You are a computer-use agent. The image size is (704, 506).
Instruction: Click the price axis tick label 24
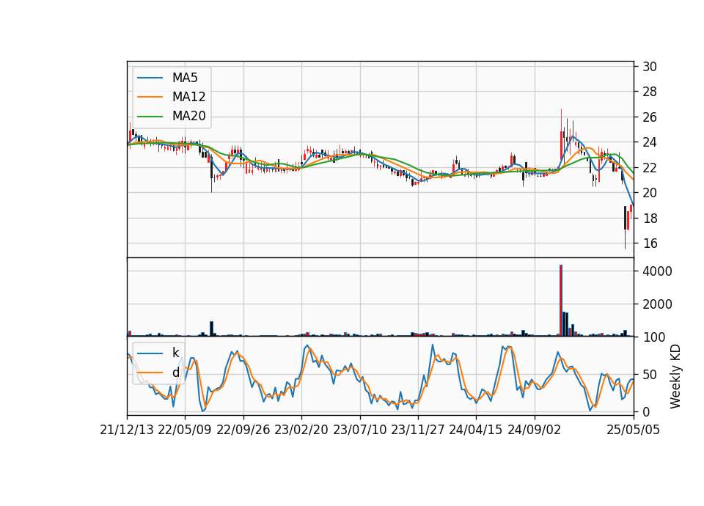(x=649, y=143)
